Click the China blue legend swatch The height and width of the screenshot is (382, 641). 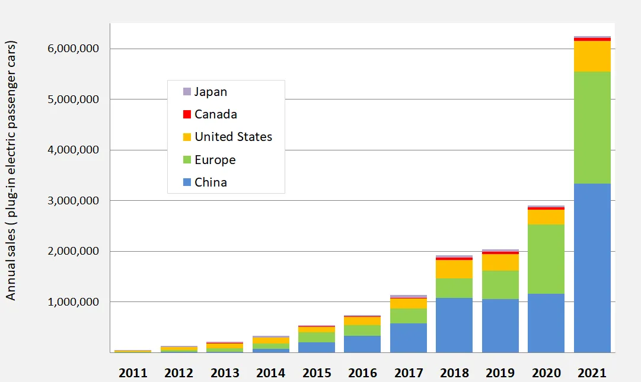click(187, 182)
